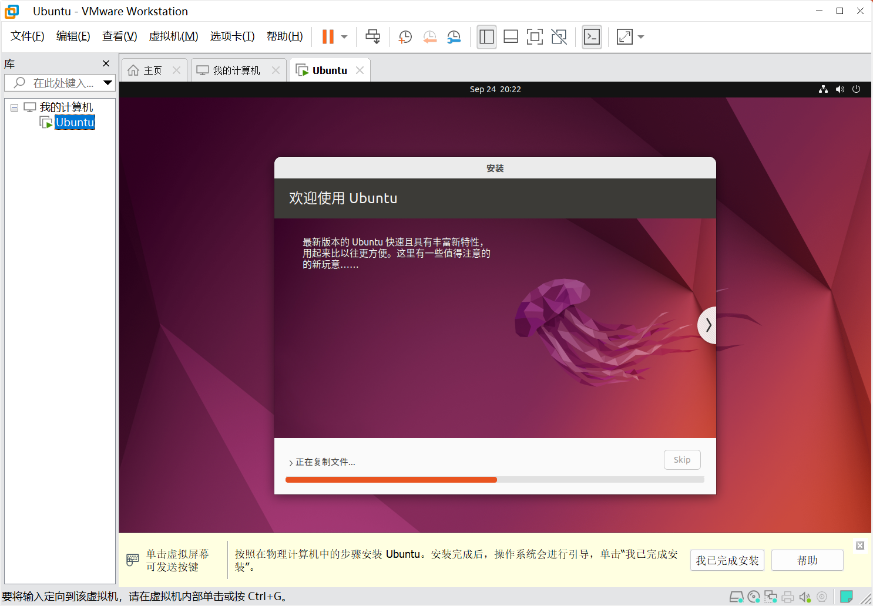Switch to the 我的计算机 tab
The image size is (873, 606).
(236, 70)
